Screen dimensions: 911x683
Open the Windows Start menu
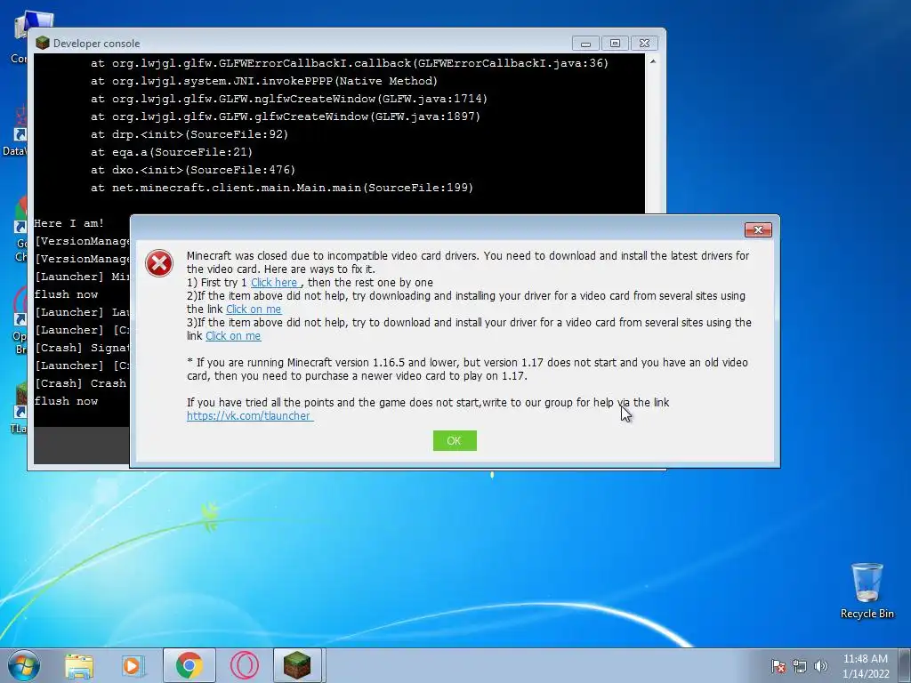click(23, 665)
